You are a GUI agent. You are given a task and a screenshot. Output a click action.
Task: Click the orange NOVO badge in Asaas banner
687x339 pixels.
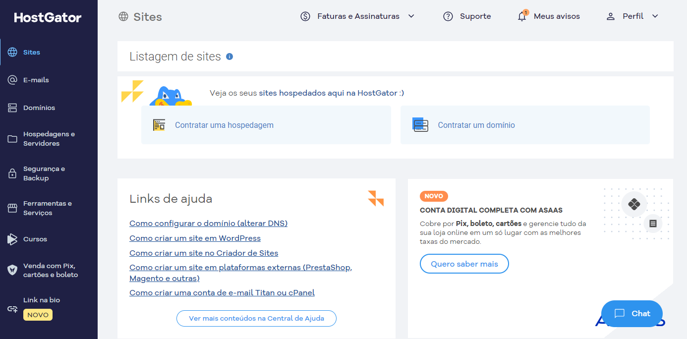tap(434, 196)
